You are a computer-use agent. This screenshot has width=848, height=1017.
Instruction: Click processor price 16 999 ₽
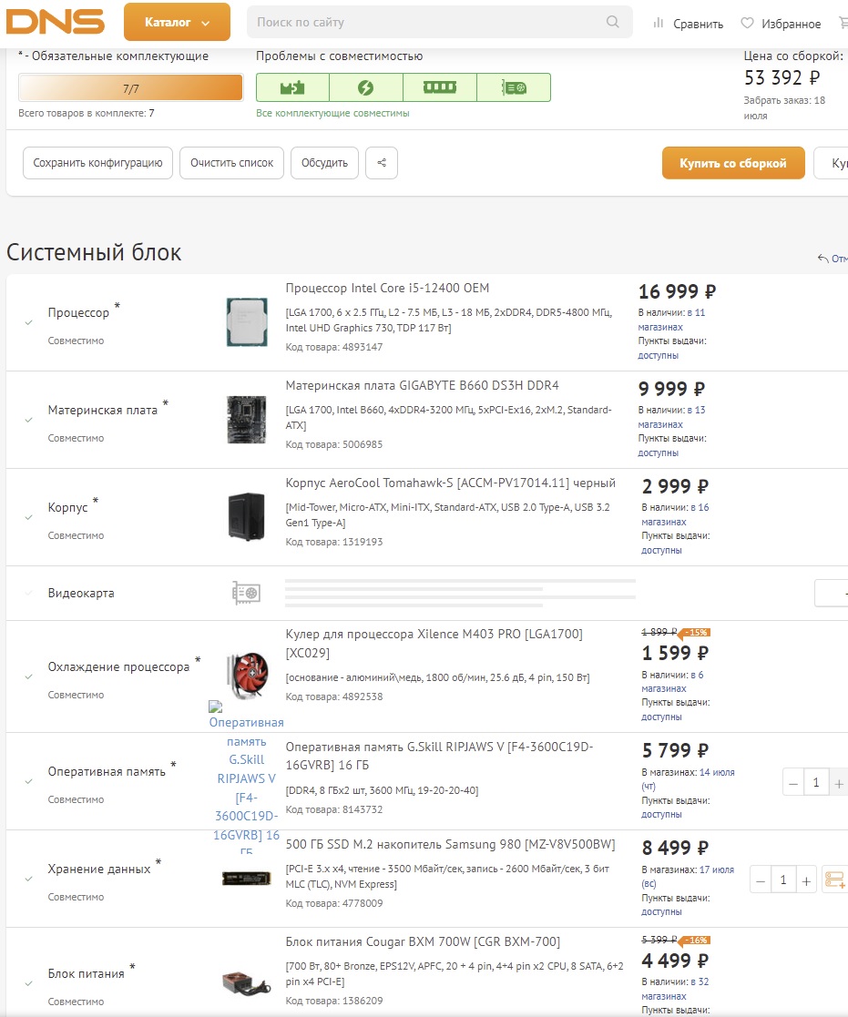[677, 292]
